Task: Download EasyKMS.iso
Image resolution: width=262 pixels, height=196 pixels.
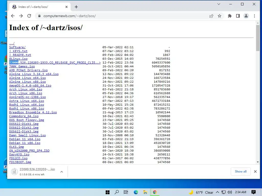Action: click(19, 154)
